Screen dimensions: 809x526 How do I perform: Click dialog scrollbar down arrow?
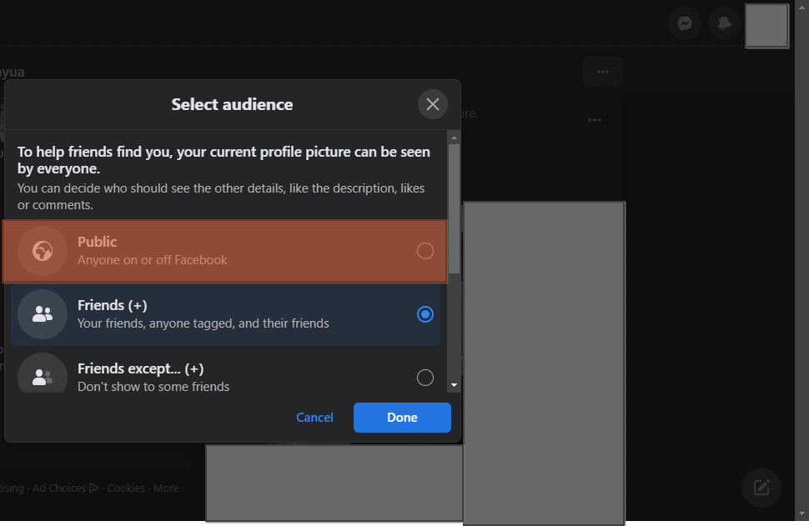[x=454, y=384]
